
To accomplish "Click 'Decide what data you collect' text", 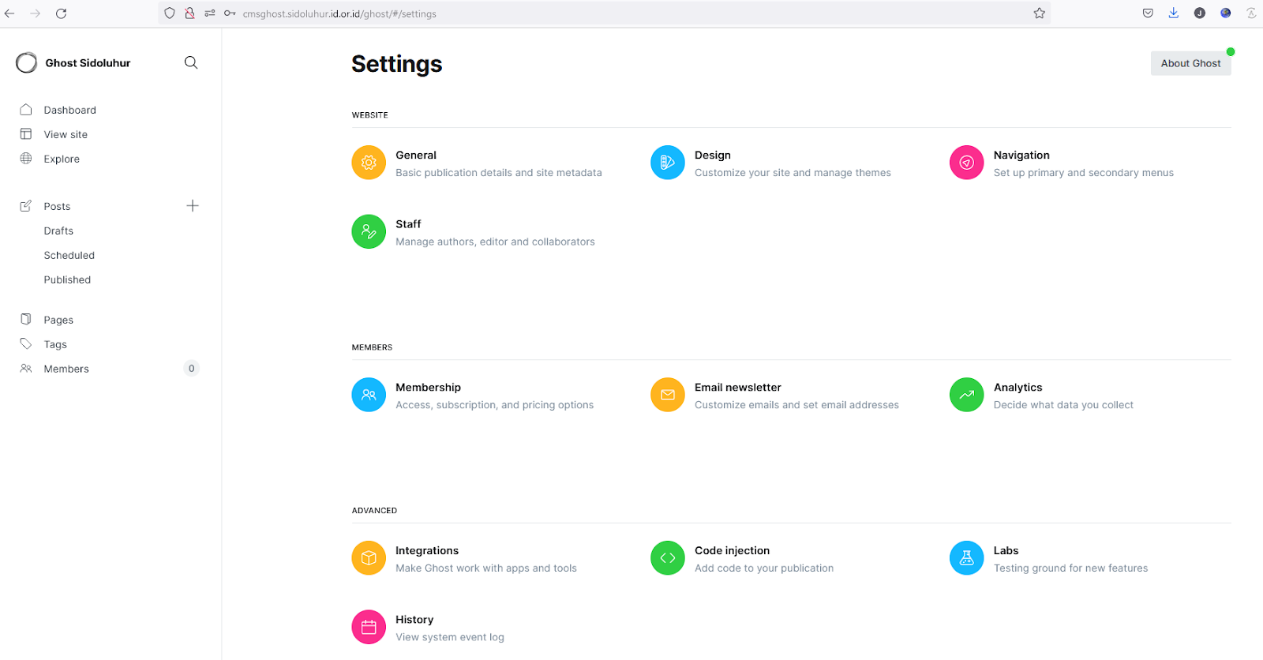I will pos(1063,405).
